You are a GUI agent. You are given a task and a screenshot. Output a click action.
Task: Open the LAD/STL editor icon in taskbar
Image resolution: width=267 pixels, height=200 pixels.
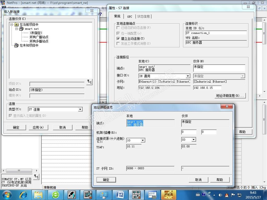click(152, 195)
